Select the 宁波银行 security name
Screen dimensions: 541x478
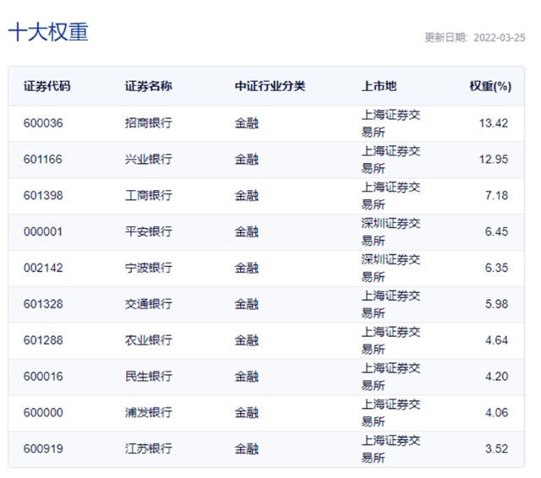point(148,269)
